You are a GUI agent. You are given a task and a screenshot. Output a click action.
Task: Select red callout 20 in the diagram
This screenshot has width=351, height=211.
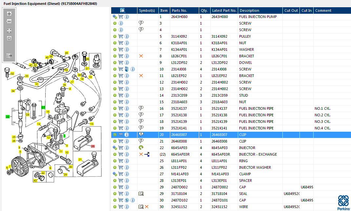(x=93, y=146)
